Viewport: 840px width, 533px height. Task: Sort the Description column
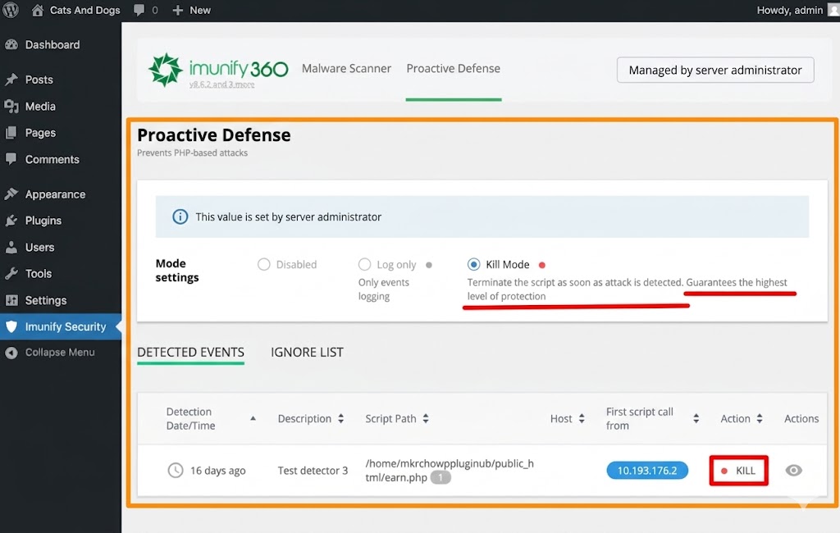(340, 419)
